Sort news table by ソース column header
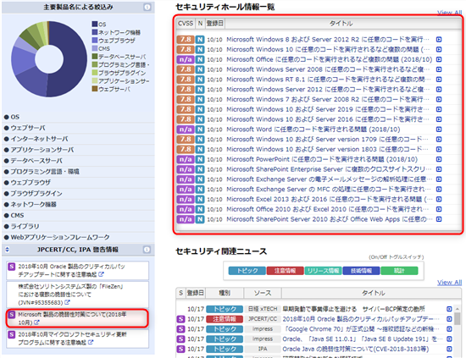This screenshot has width=466, height=358. [263, 293]
